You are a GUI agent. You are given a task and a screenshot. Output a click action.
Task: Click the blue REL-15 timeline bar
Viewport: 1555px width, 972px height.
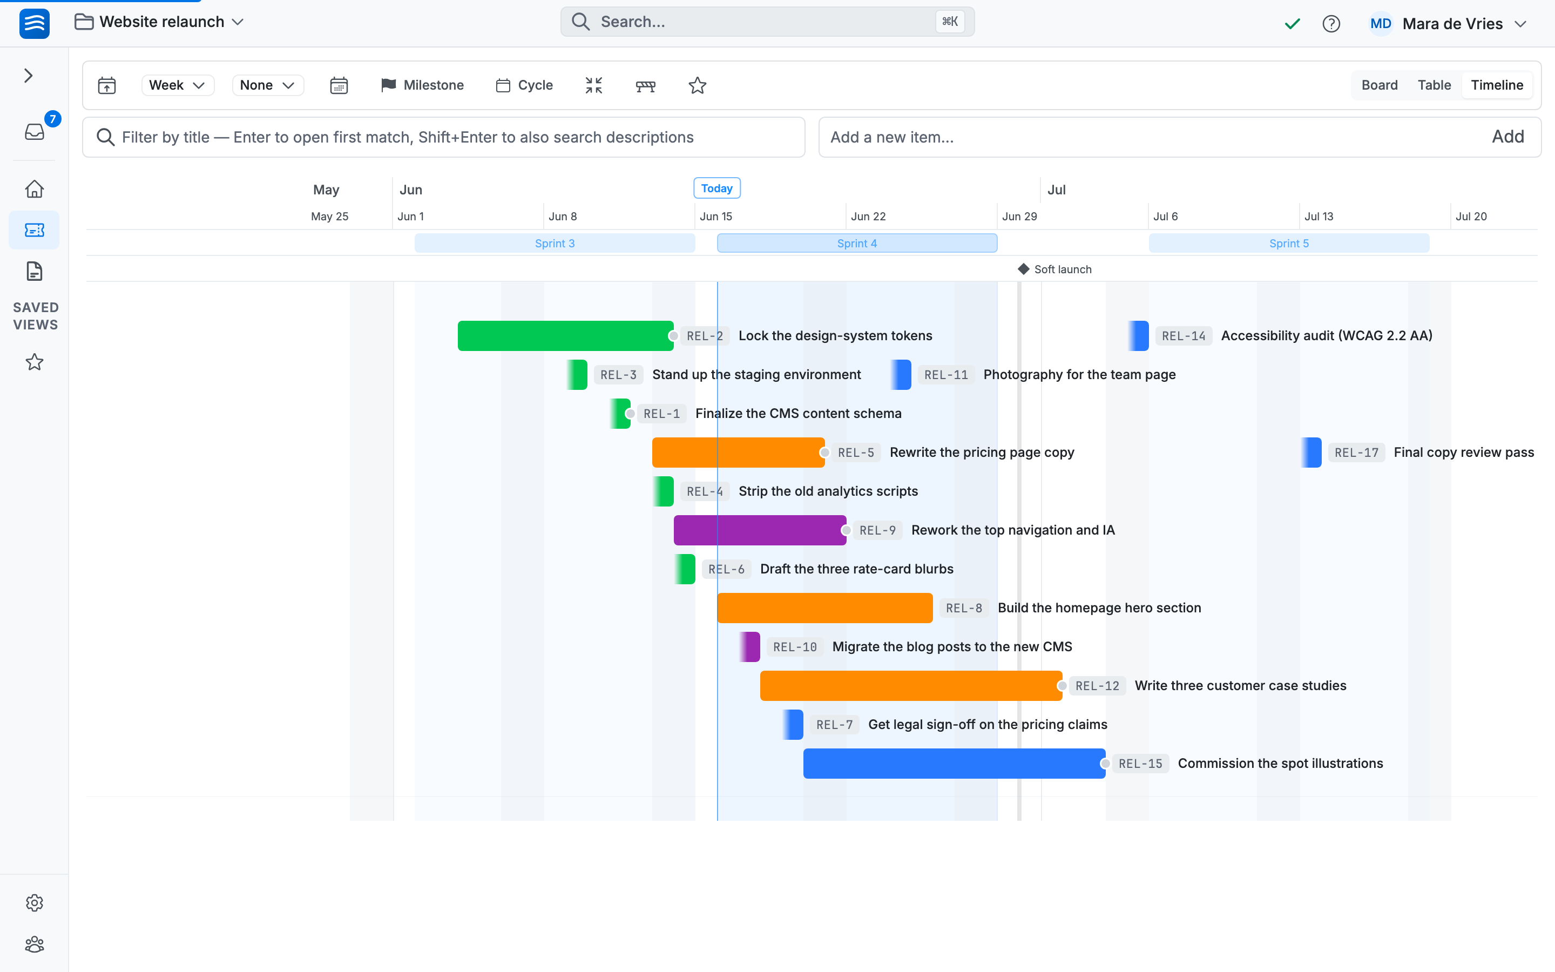point(954,764)
